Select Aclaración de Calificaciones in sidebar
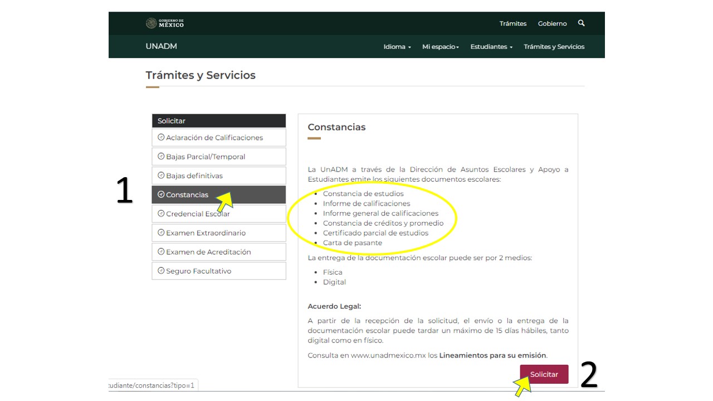This screenshot has width=713, height=401. tap(219, 138)
